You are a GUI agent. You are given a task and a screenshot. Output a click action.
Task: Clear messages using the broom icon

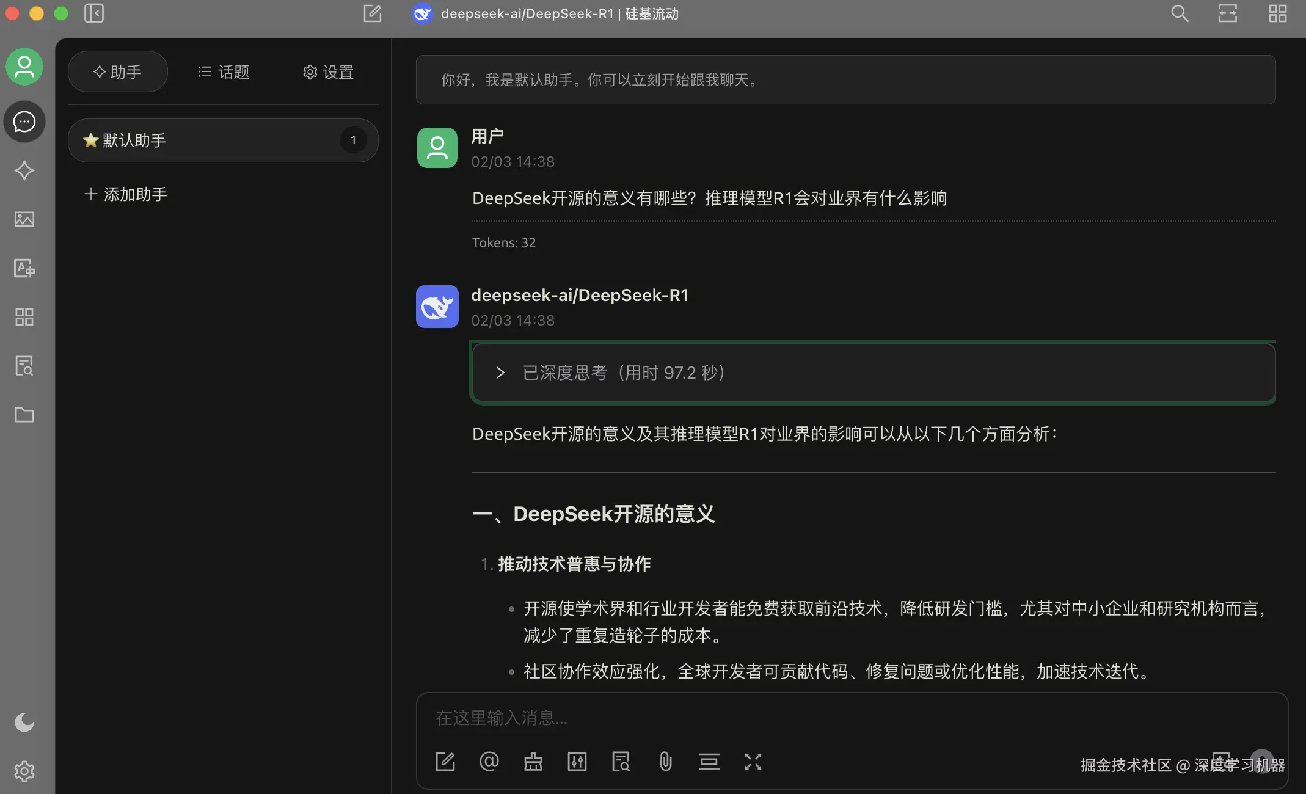point(533,762)
